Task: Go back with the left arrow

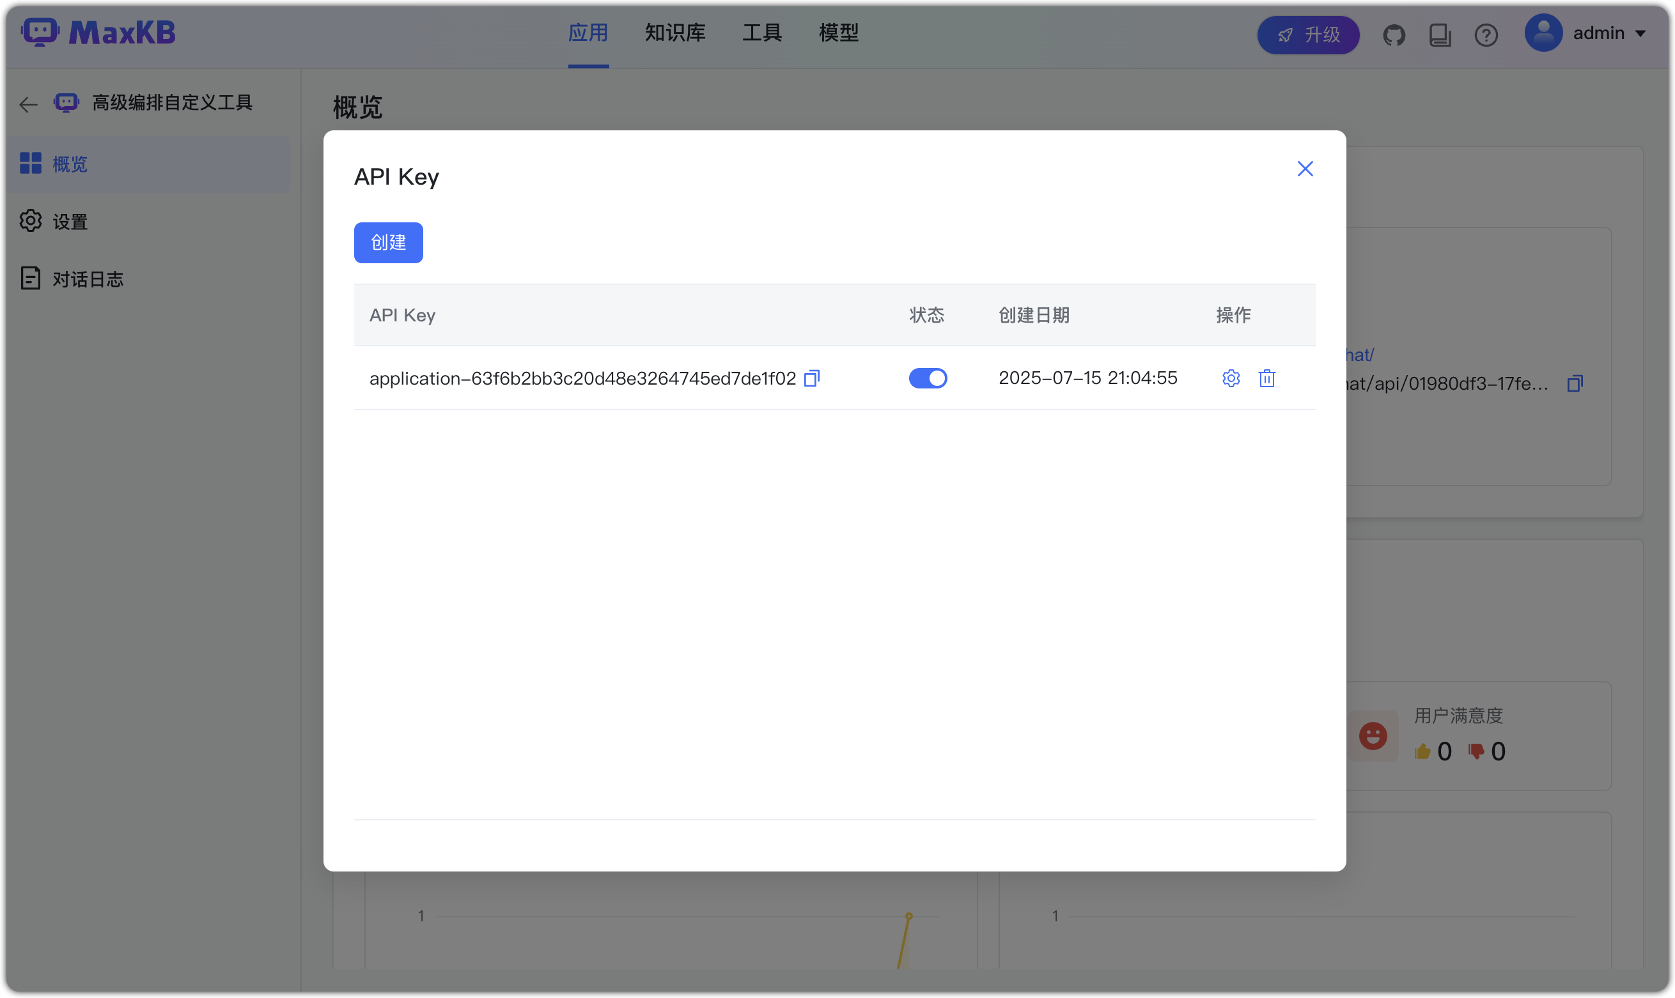Action: 28,104
